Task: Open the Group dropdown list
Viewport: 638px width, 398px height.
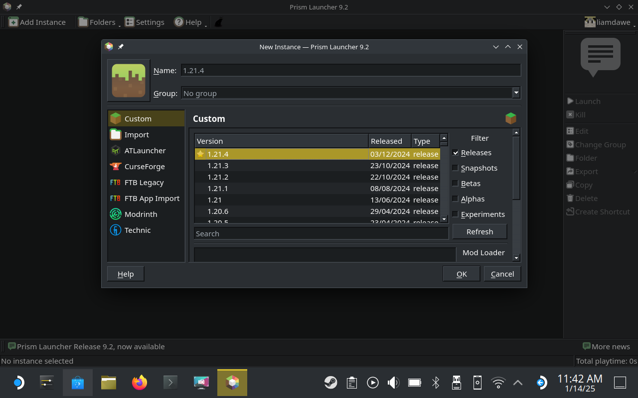Action: click(516, 93)
